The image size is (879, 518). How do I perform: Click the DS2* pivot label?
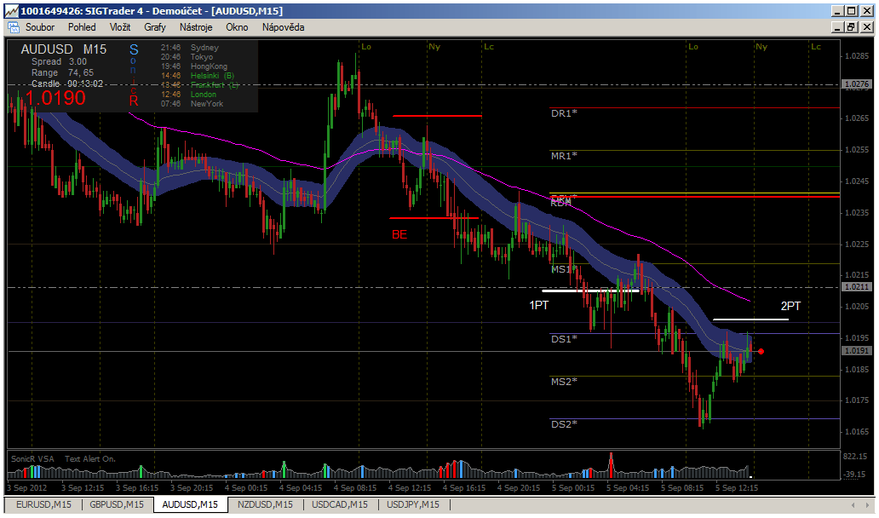click(564, 424)
